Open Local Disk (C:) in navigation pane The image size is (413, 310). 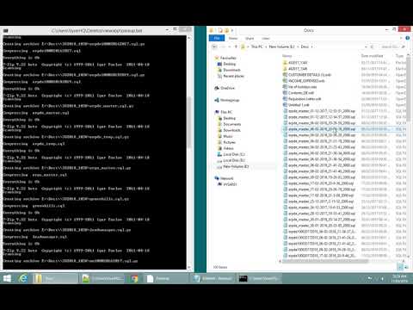234,154
